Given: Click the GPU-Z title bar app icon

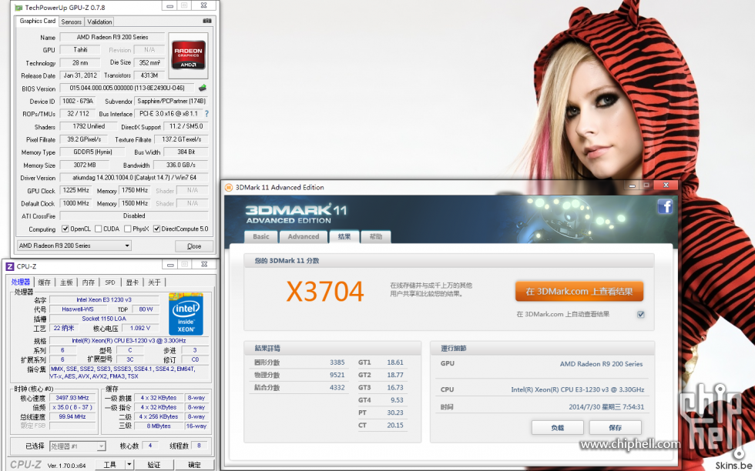Looking at the screenshot, I should tap(18, 7).
